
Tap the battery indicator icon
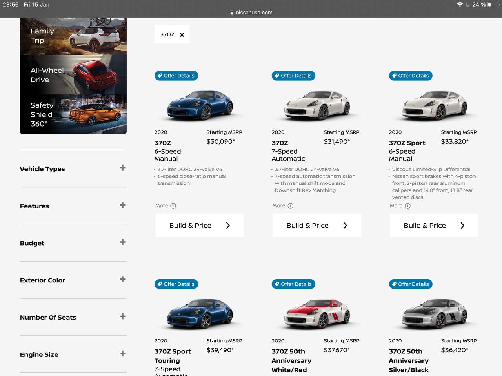493,5
